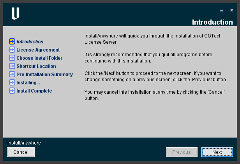240x164 pixels.
Task: Select the arrow icon for Shortcut Location
Action: pyautogui.click(x=12, y=66)
